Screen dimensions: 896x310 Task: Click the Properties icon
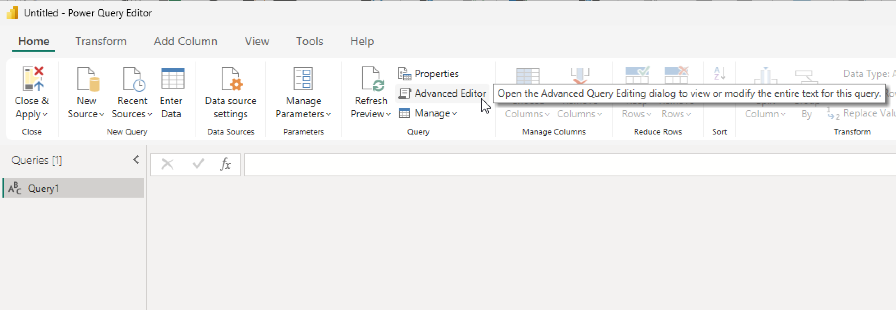click(405, 74)
